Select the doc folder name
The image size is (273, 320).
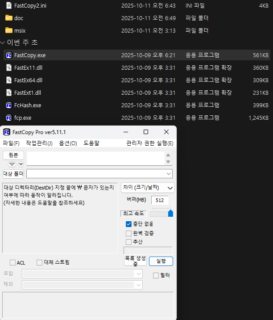coord(19,18)
